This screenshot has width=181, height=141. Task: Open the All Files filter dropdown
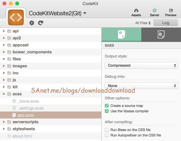[x=143, y=23]
